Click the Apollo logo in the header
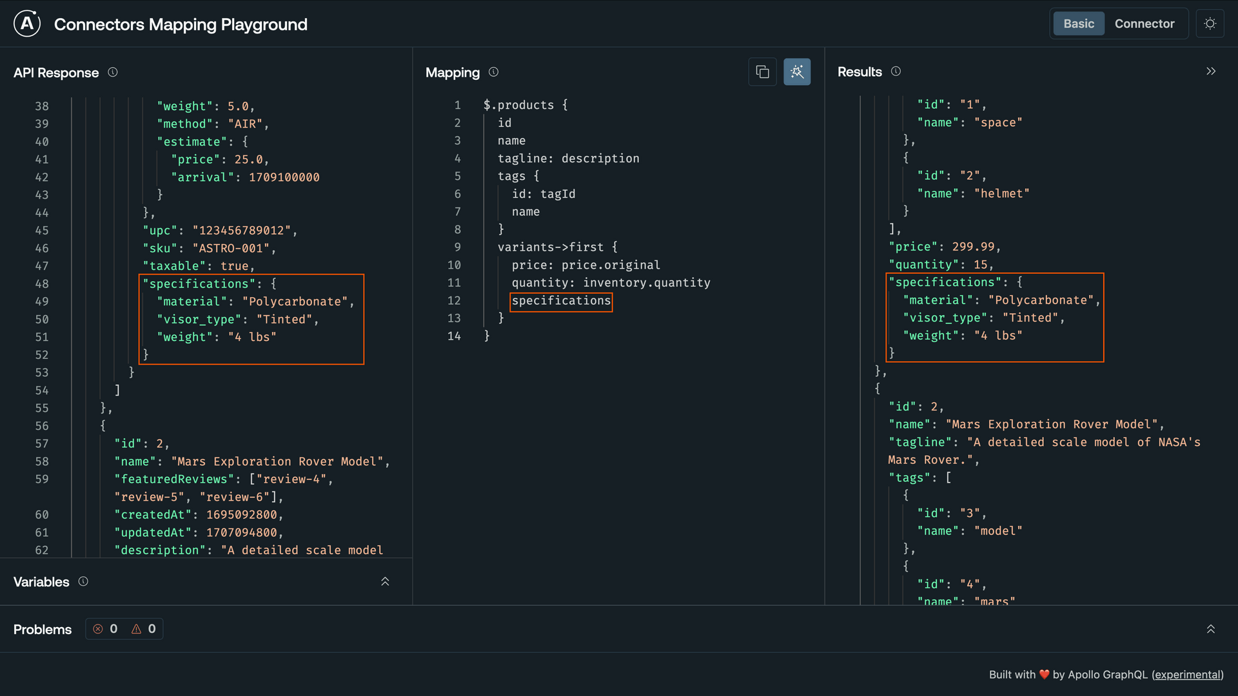The width and height of the screenshot is (1238, 696). coord(26,23)
